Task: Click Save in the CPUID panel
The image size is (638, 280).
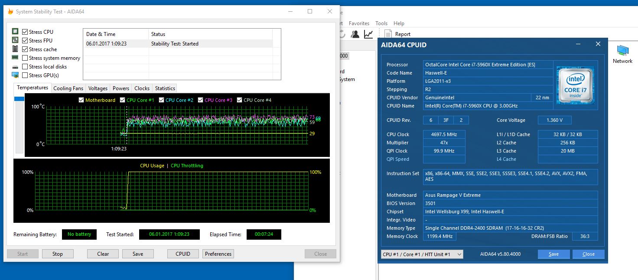Action: [553, 254]
